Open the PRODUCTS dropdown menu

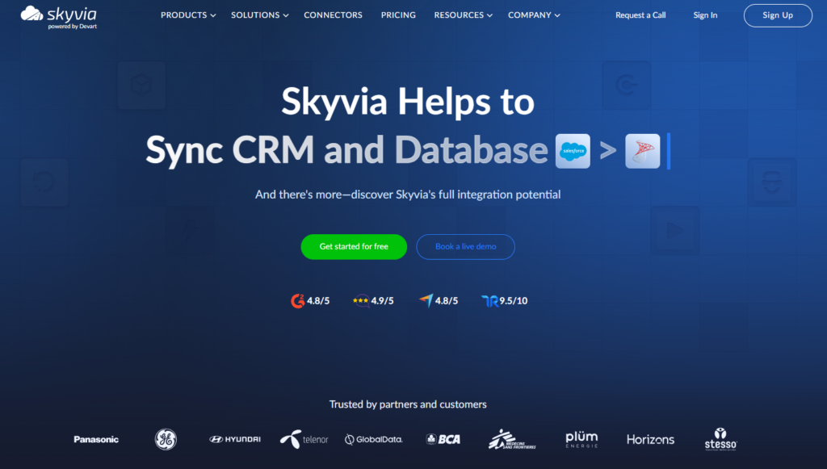187,15
